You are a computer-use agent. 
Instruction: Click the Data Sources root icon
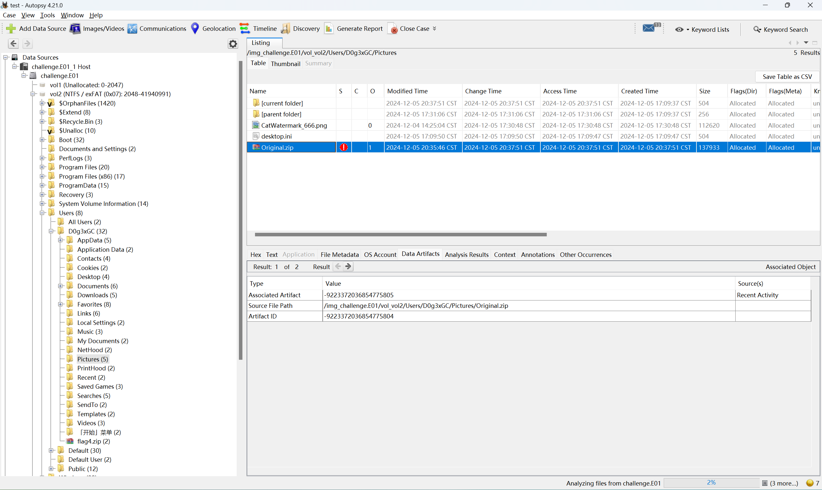click(x=15, y=57)
